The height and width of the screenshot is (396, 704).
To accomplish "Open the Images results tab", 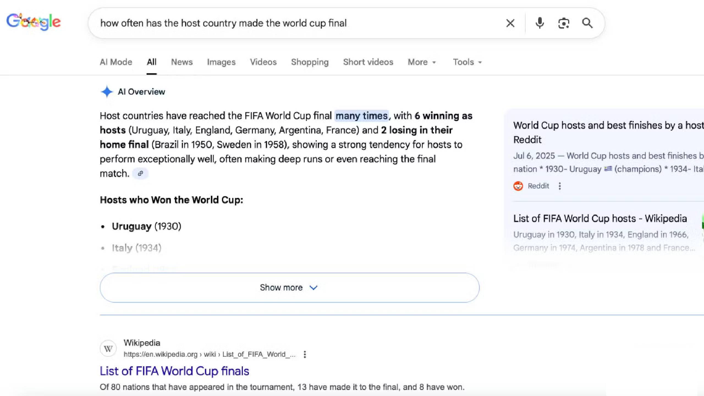I will click(x=221, y=62).
